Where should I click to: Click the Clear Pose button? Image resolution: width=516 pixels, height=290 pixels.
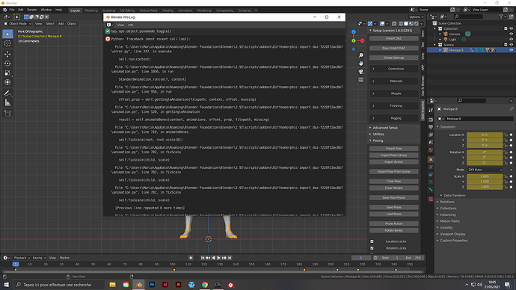(x=394, y=181)
